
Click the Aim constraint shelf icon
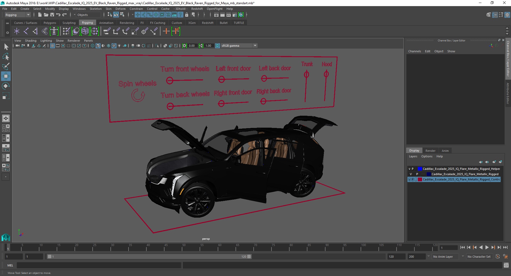[x=144, y=31]
